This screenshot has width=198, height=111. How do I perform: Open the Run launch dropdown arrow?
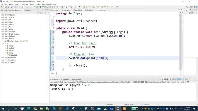click(64, 7)
